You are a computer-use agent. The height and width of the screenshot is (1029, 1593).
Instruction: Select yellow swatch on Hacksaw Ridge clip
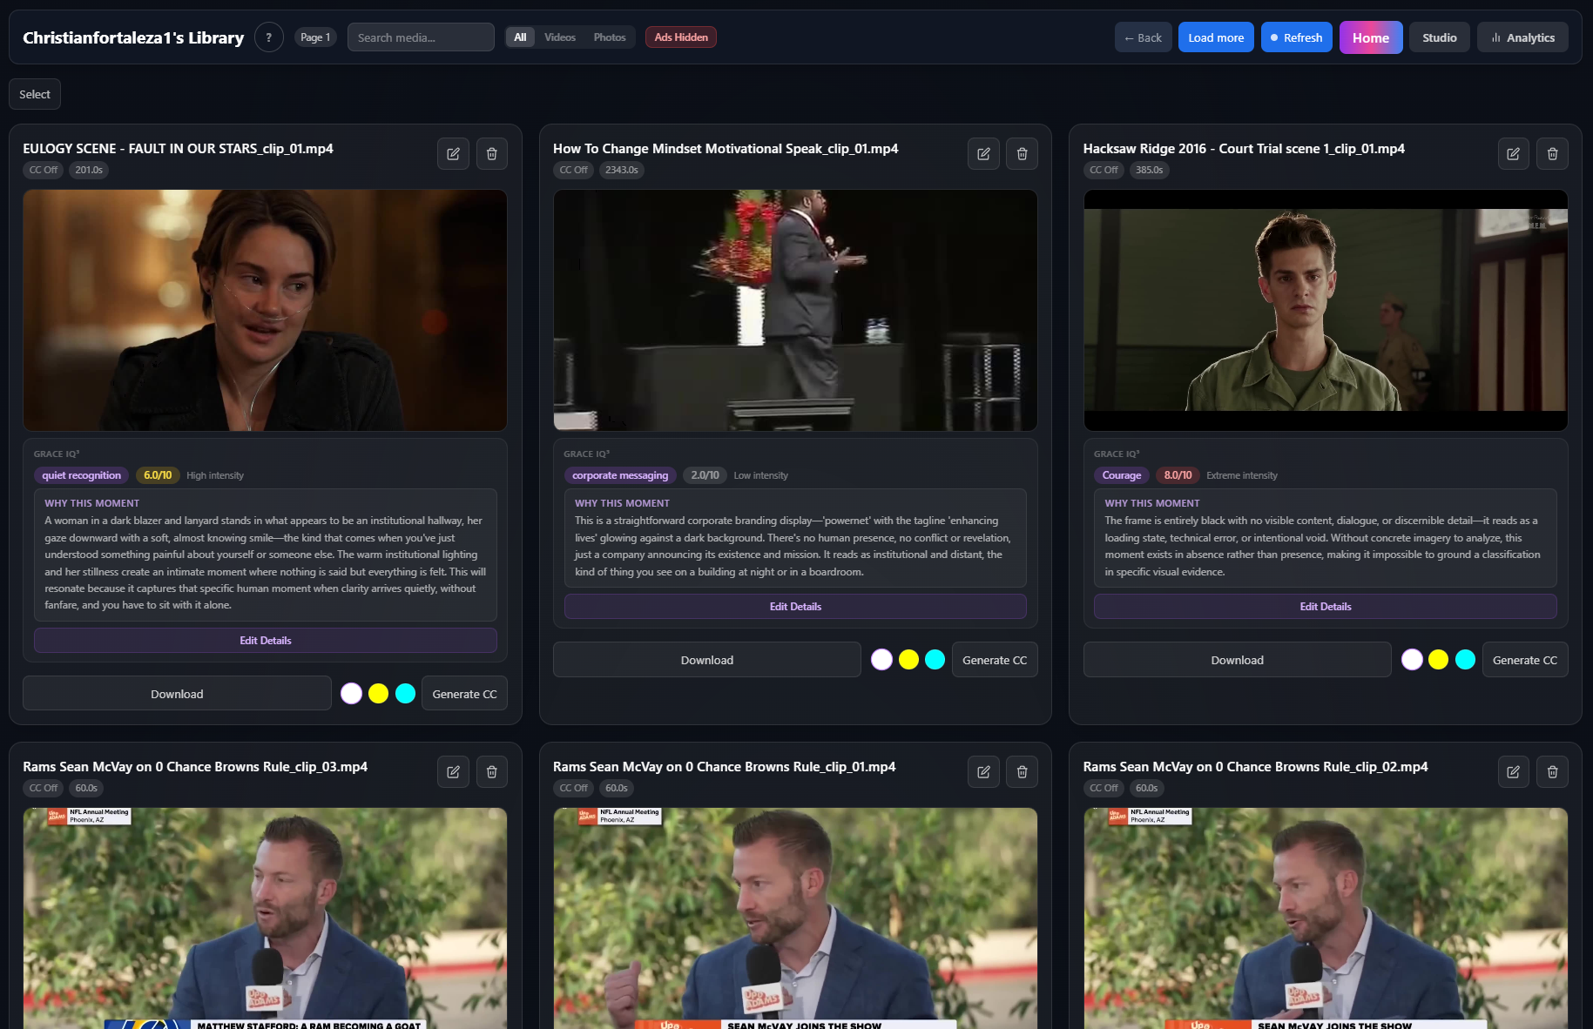(1438, 660)
